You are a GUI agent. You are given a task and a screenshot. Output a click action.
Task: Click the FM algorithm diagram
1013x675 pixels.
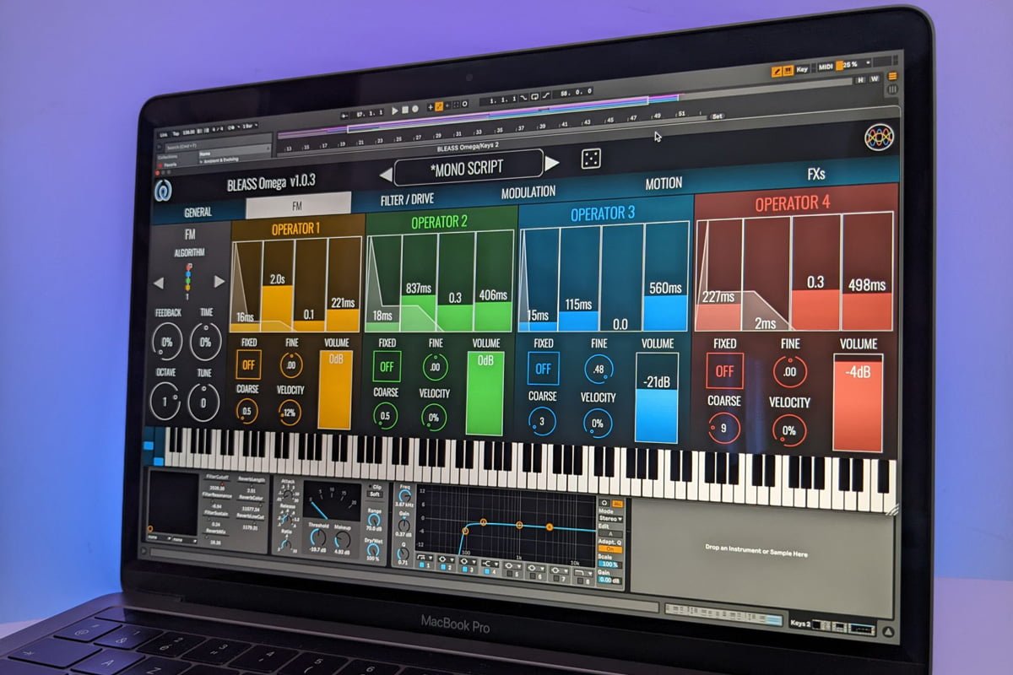(x=189, y=279)
